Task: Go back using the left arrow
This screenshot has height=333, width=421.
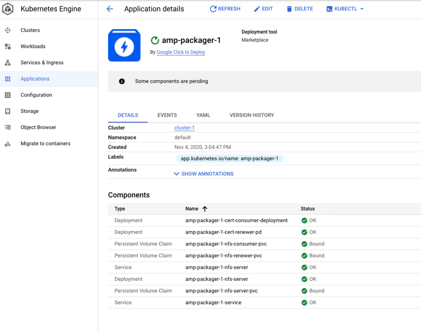Action: [x=110, y=9]
